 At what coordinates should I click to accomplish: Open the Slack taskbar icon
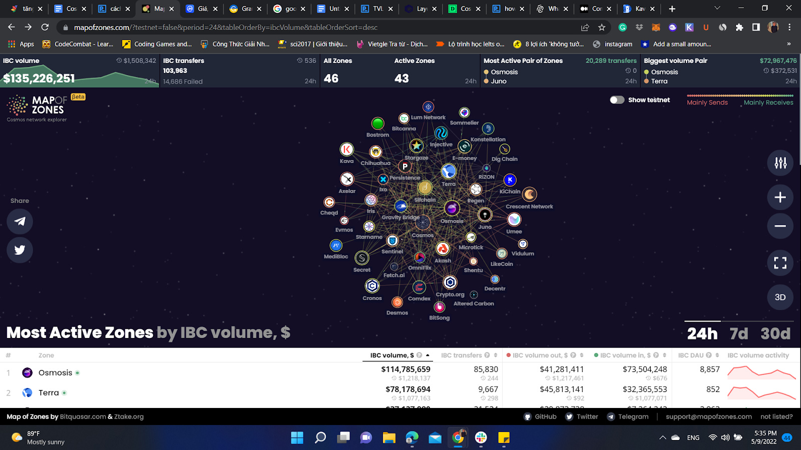pos(481,438)
